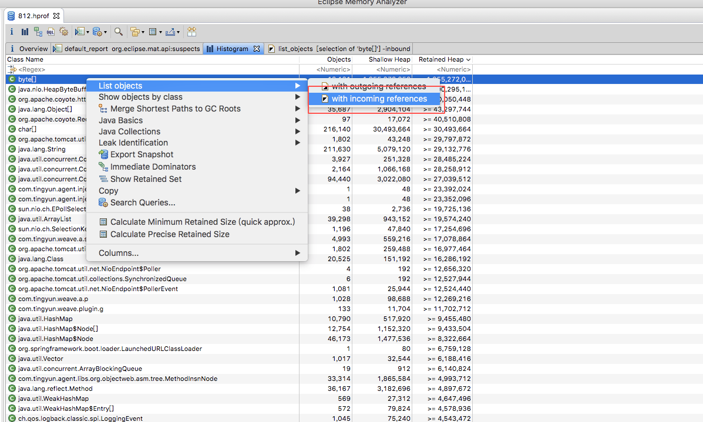Open the Copy submenu chevron
Image resolution: width=703 pixels, height=422 pixels.
[297, 190]
